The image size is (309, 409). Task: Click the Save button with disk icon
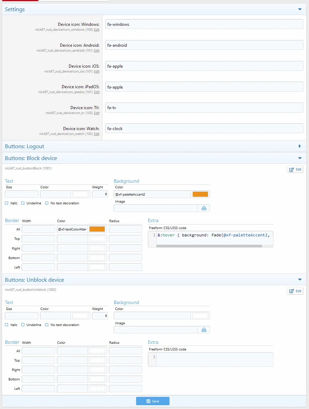(152, 401)
